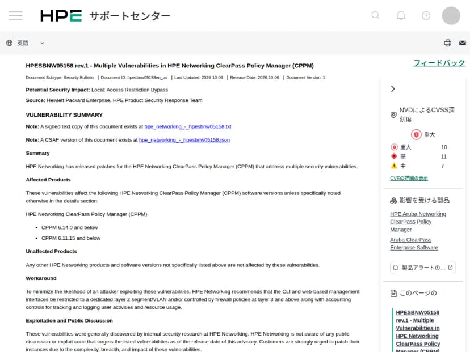Screen dimensions: 470x352
Task: Click the 中 severity warning triangle
Action: pos(394,166)
